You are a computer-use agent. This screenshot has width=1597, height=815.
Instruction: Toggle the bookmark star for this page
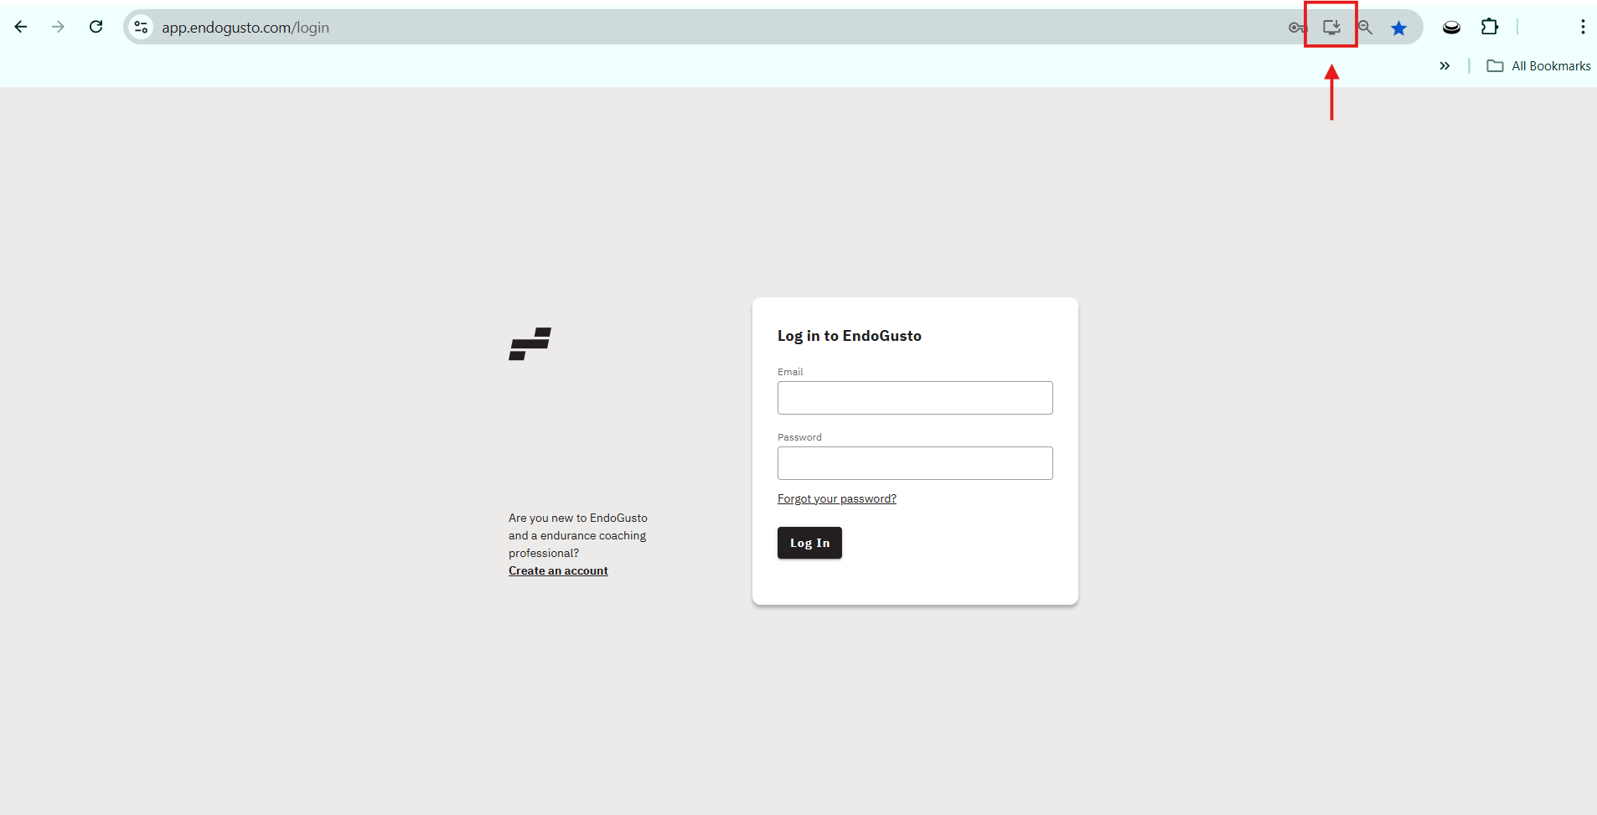tap(1398, 28)
